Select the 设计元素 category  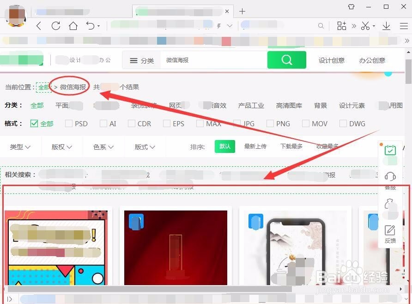click(352, 105)
